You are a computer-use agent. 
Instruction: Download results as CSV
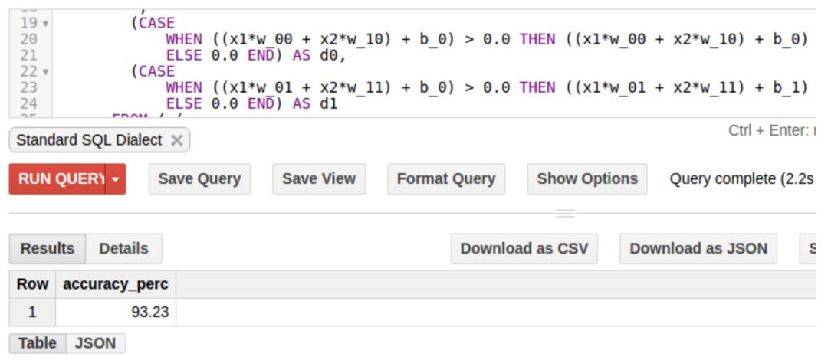coord(524,248)
